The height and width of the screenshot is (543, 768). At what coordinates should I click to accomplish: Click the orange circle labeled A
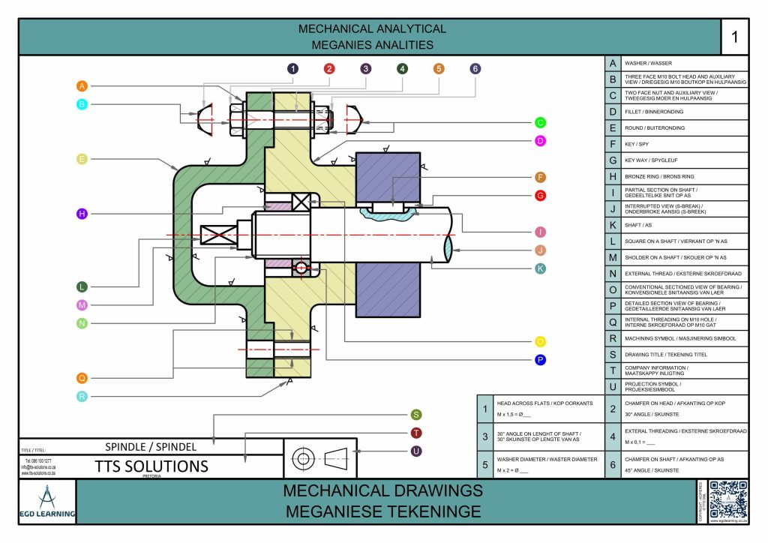82,86
